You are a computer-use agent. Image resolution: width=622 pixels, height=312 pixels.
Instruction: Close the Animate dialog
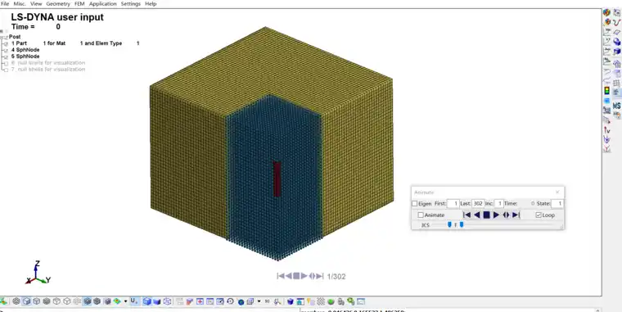[557, 192]
